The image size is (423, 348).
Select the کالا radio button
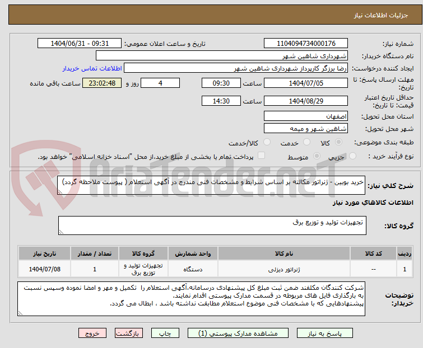point(338,142)
